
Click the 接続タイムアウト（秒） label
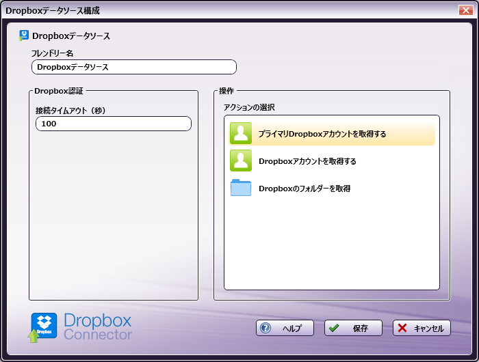(70, 111)
